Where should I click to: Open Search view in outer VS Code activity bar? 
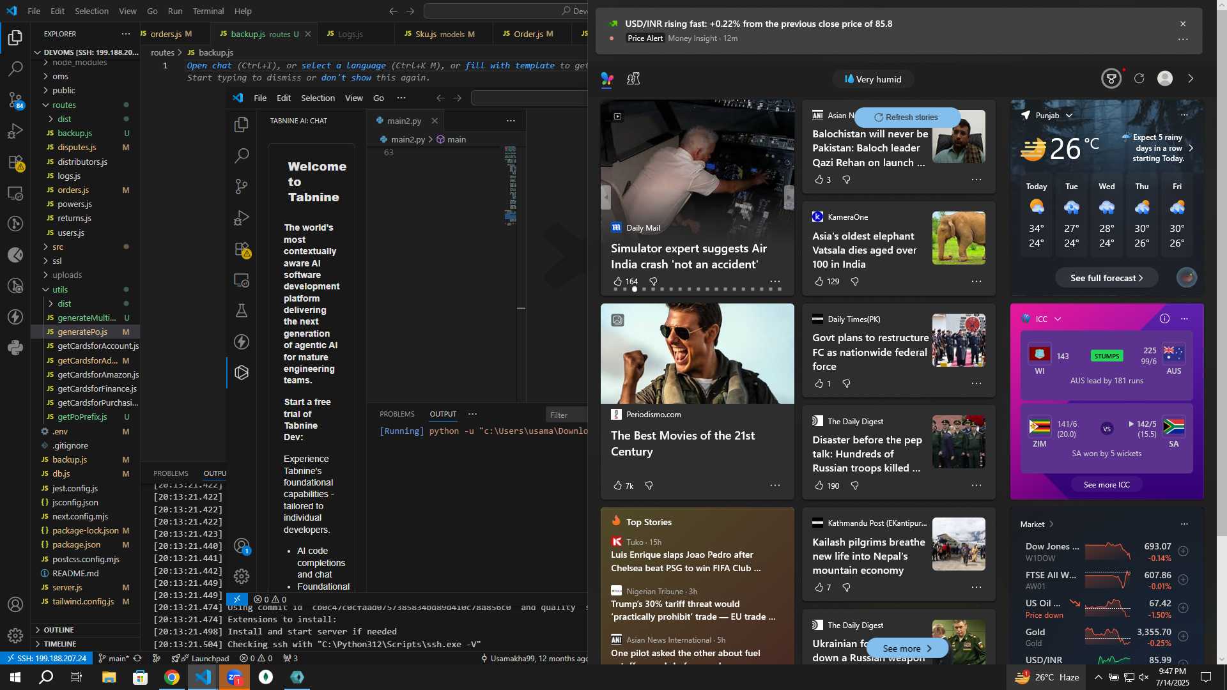tap(15, 68)
